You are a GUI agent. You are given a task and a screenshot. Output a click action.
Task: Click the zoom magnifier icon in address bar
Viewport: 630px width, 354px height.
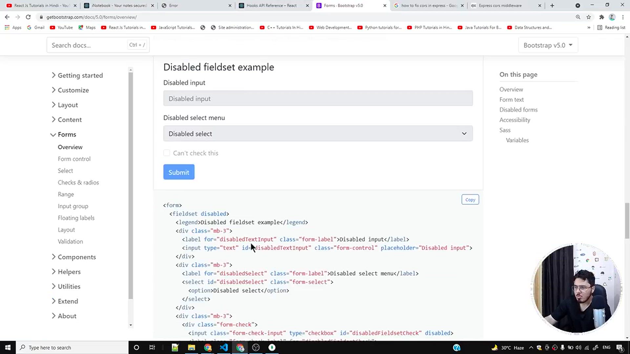pos(578,17)
